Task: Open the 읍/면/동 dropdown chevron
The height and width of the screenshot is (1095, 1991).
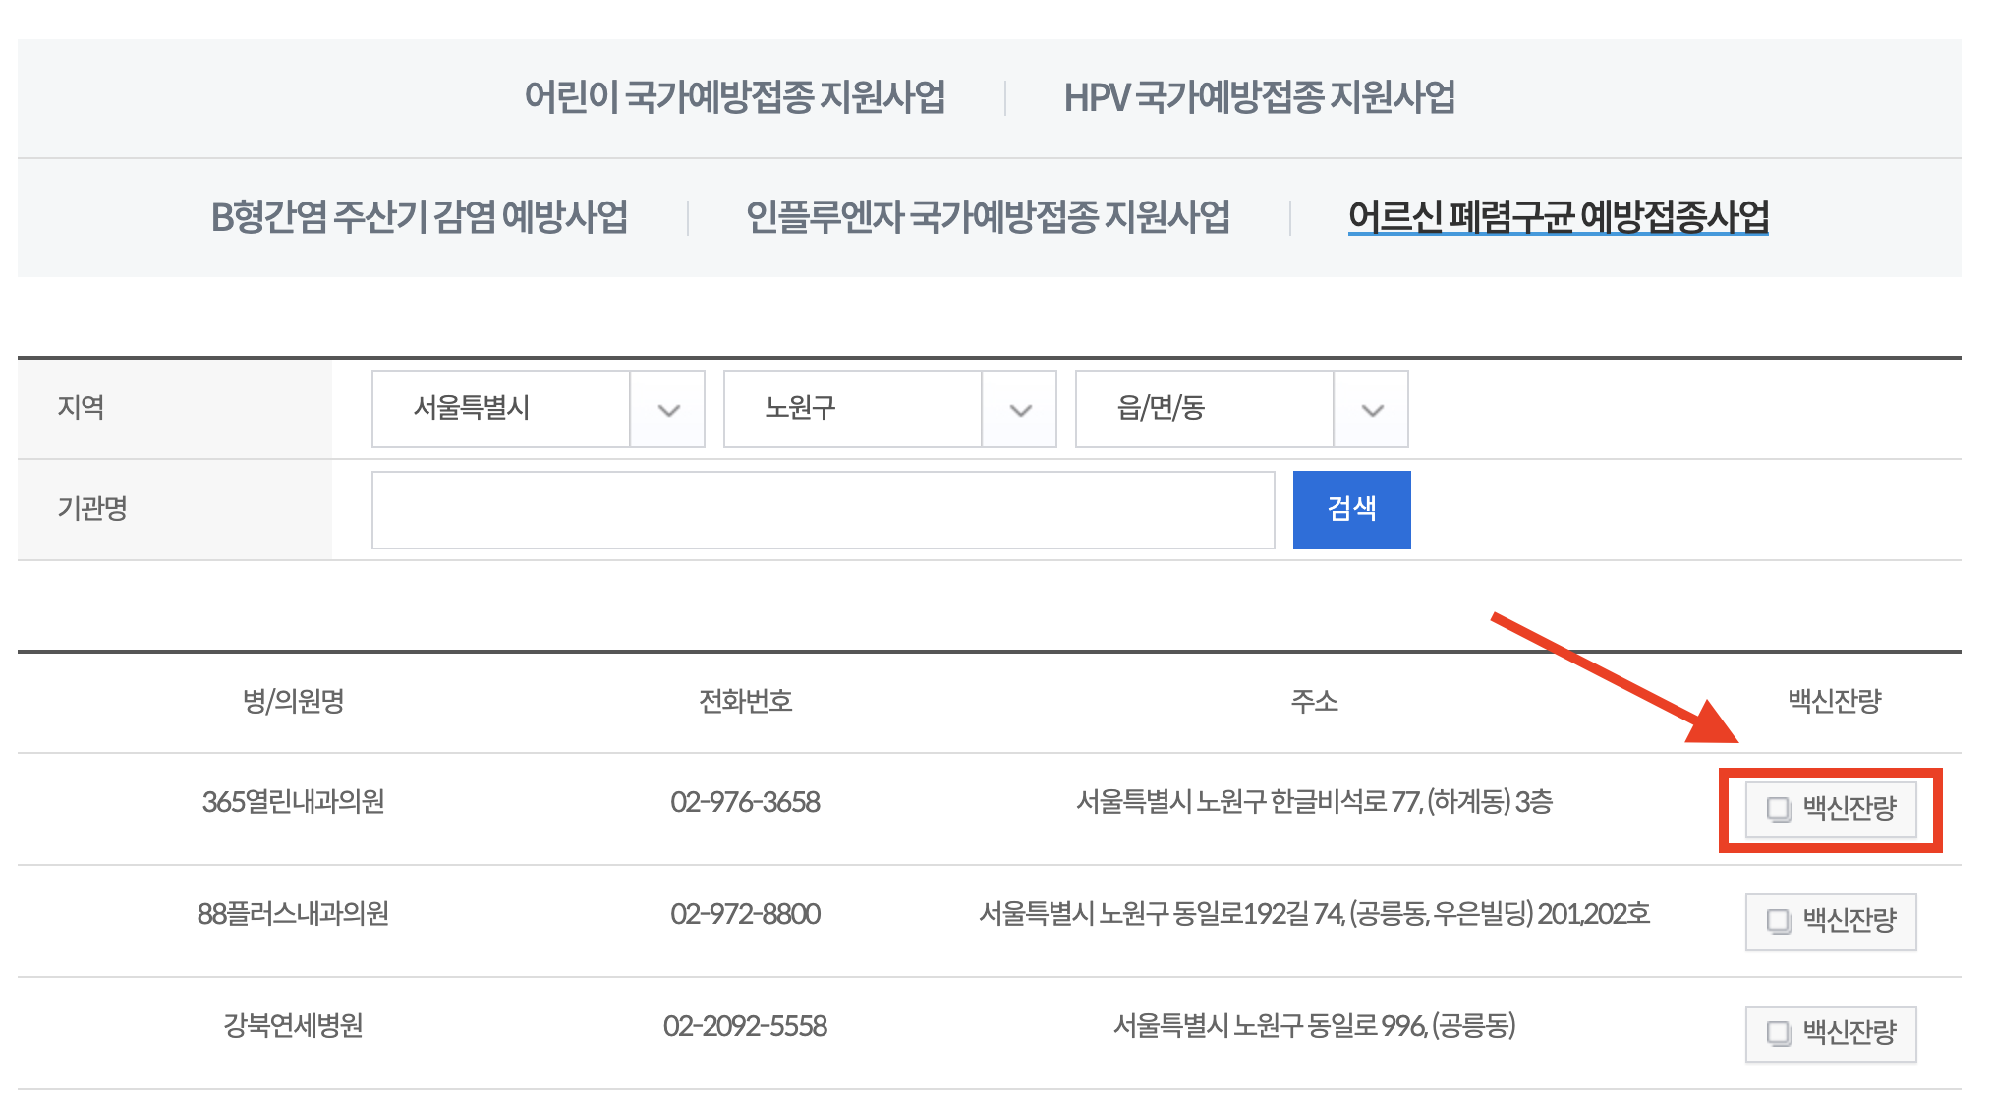Action: (x=1372, y=409)
